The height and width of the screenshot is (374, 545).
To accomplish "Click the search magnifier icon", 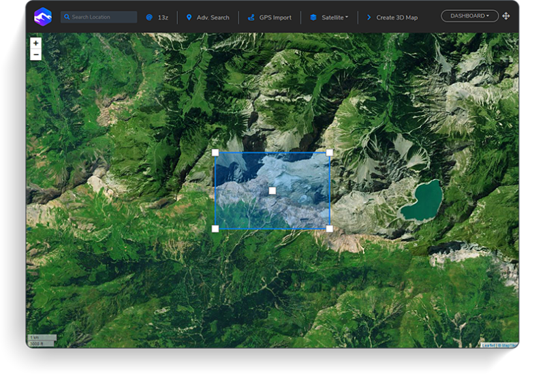I will (x=67, y=16).
